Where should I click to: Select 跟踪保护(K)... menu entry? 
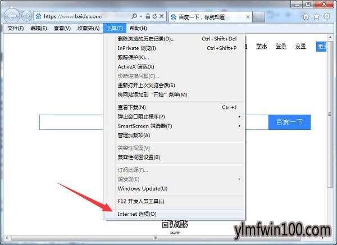click(174, 57)
